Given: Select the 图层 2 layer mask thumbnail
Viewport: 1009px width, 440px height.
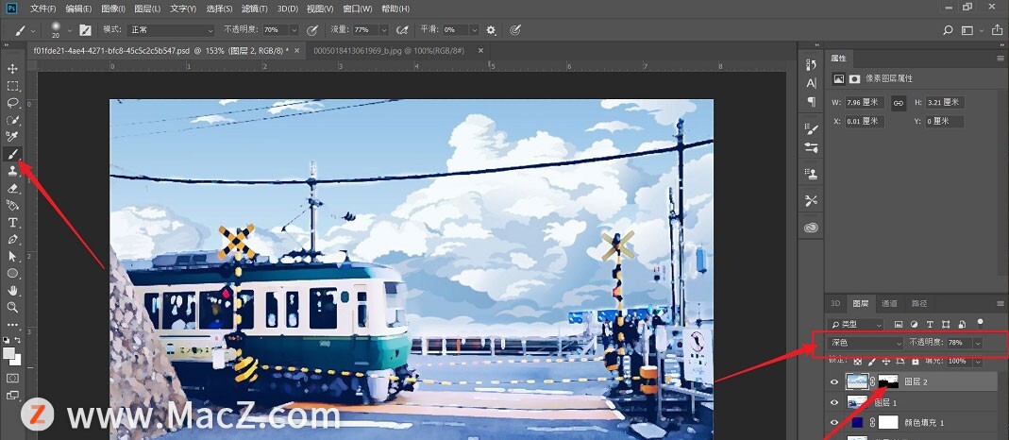Looking at the screenshot, I should coord(888,381).
